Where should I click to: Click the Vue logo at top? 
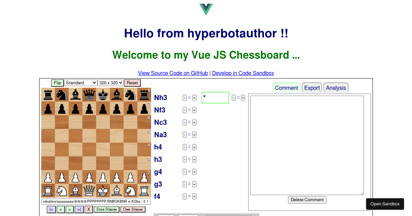[x=206, y=9]
